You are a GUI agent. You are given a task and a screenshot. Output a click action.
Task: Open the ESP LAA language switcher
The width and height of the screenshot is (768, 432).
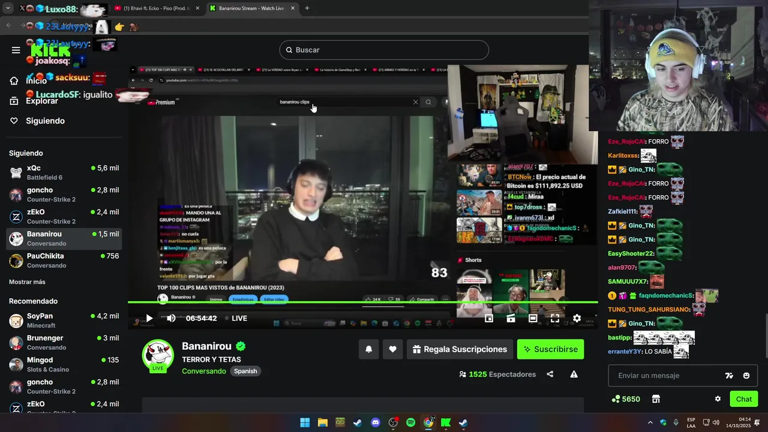[691, 422]
